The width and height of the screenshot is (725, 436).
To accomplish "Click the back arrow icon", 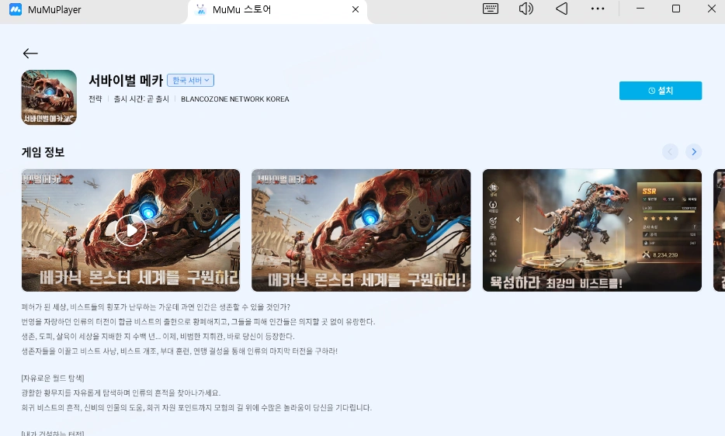I will click(x=30, y=54).
